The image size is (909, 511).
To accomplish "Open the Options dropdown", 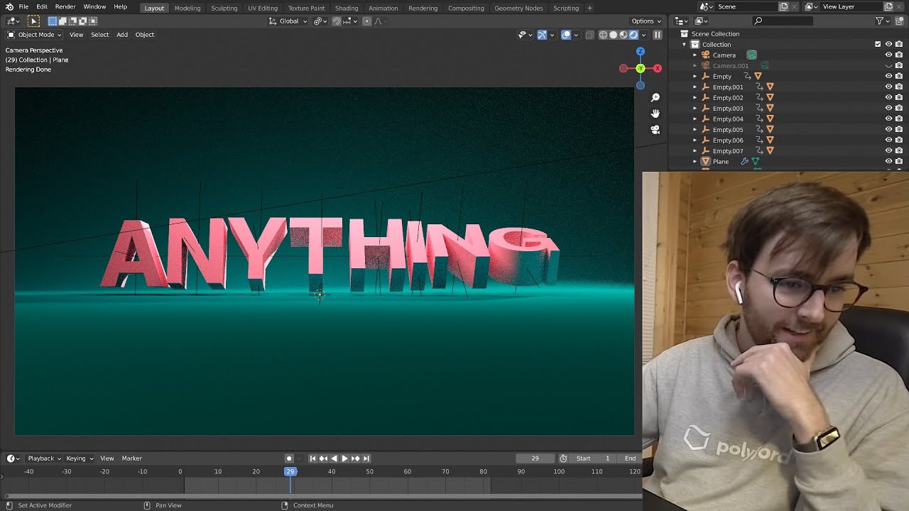I will (x=646, y=21).
